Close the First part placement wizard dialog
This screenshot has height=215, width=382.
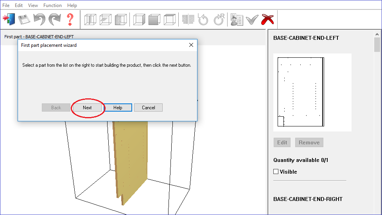(x=191, y=45)
